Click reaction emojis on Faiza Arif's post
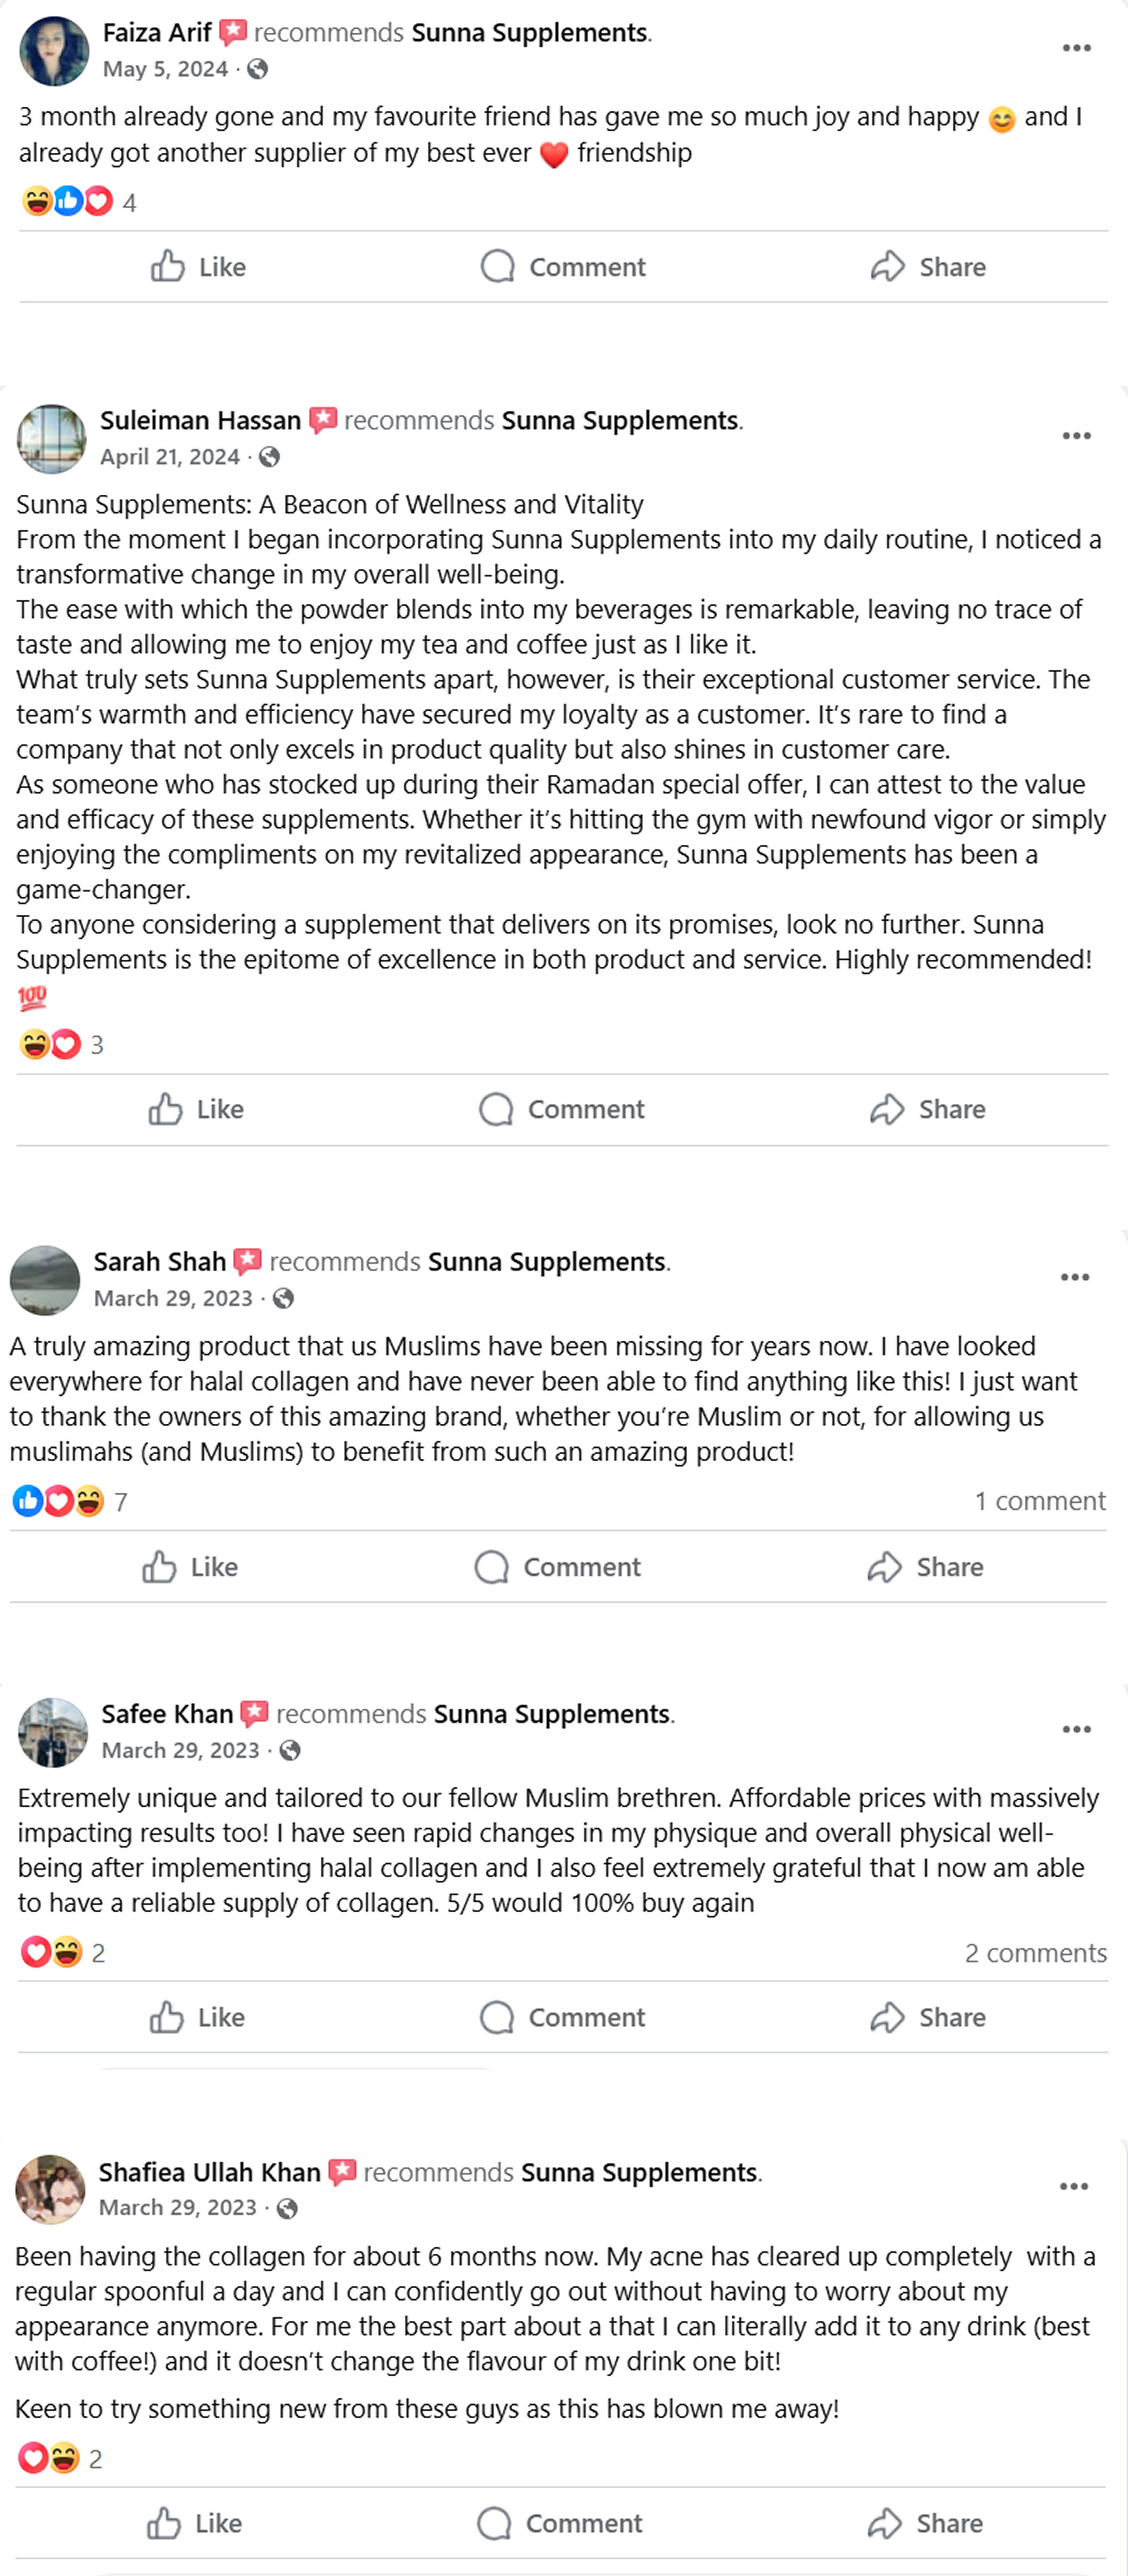 pyautogui.click(x=67, y=202)
